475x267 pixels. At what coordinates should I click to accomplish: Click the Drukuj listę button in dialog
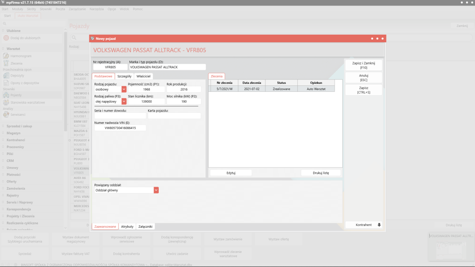(x=321, y=173)
